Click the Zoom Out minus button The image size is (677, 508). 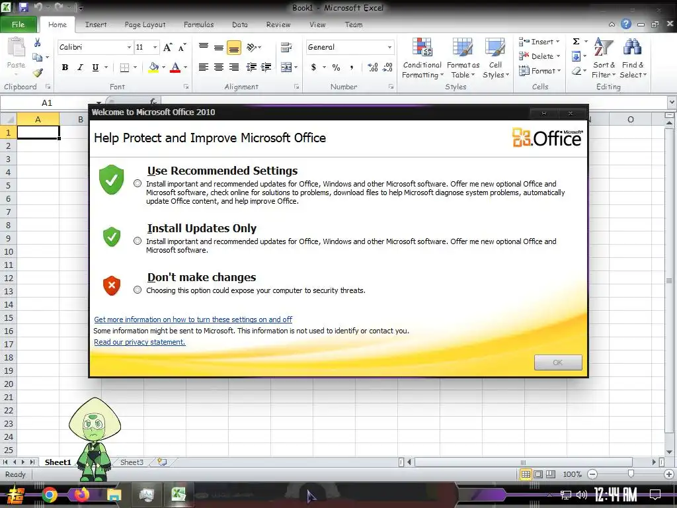tap(592, 474)
